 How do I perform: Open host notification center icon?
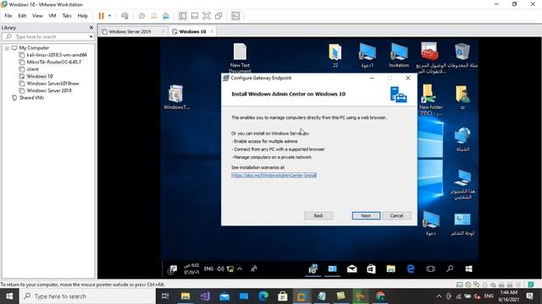[529, 296]
